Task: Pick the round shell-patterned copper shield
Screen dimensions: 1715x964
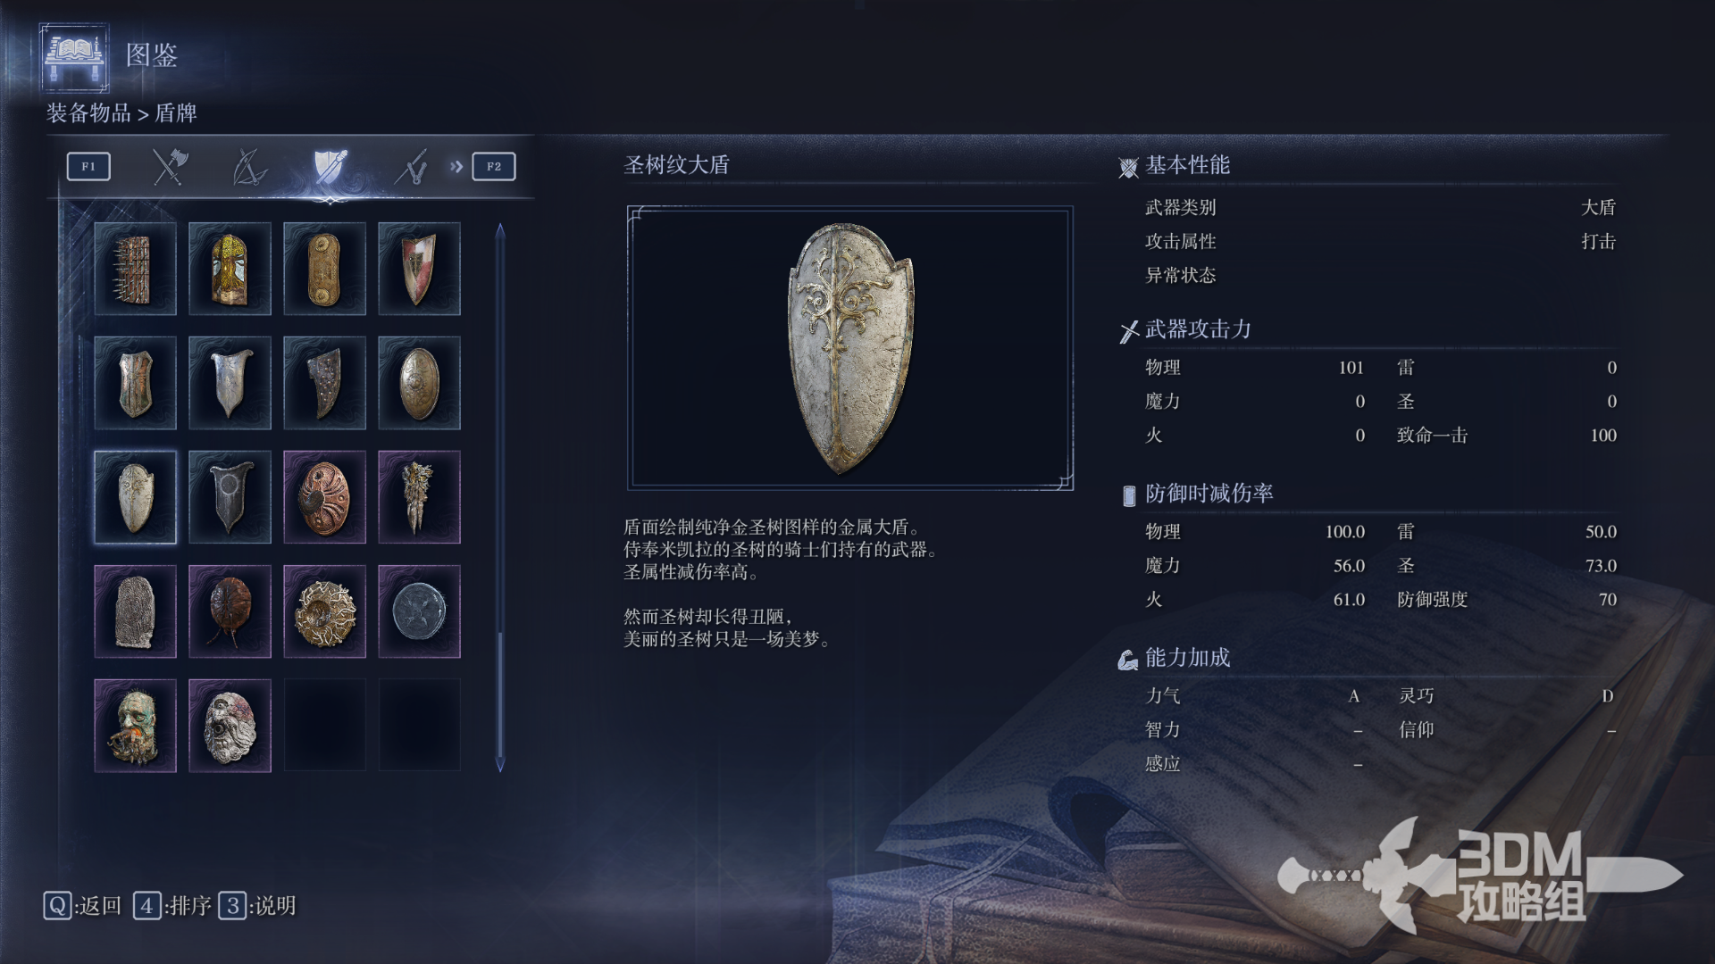Action: [324, 497]
